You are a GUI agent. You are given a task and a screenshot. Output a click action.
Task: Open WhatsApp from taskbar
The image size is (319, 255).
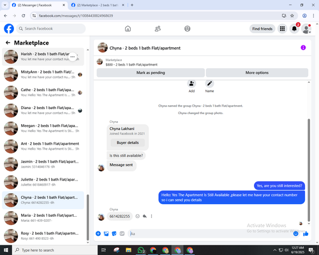point(141,250)
